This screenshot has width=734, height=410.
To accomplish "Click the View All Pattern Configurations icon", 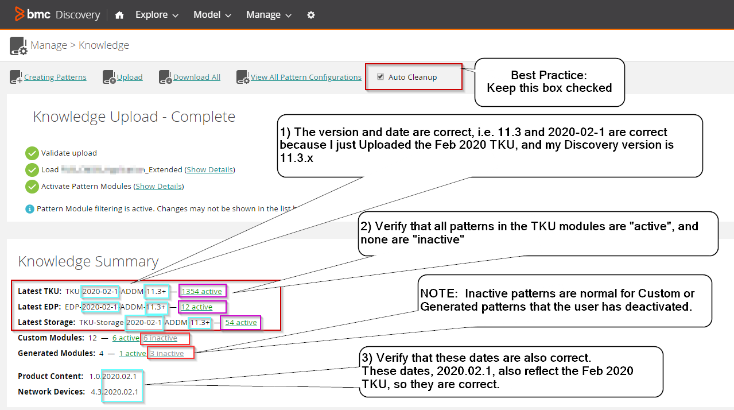I will pyautogui.click(x=243, y=78).
